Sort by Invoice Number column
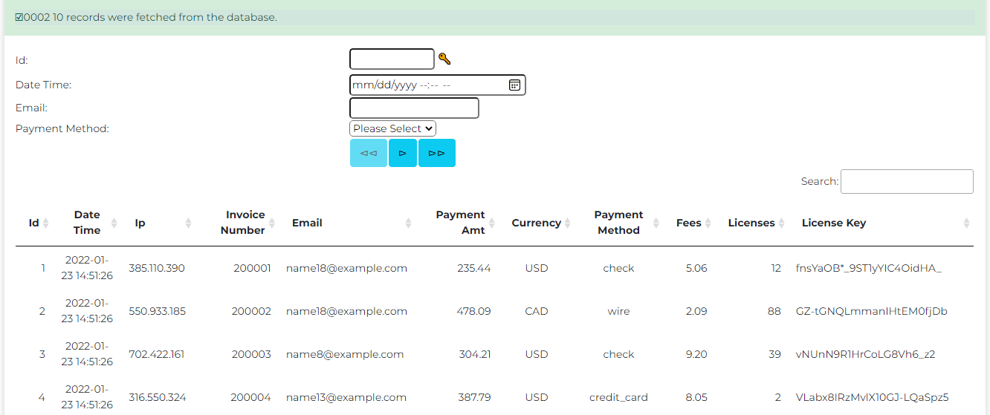 click(245, 223)
